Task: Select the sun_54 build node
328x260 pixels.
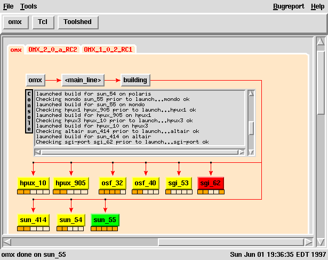Action: (70, 220)
